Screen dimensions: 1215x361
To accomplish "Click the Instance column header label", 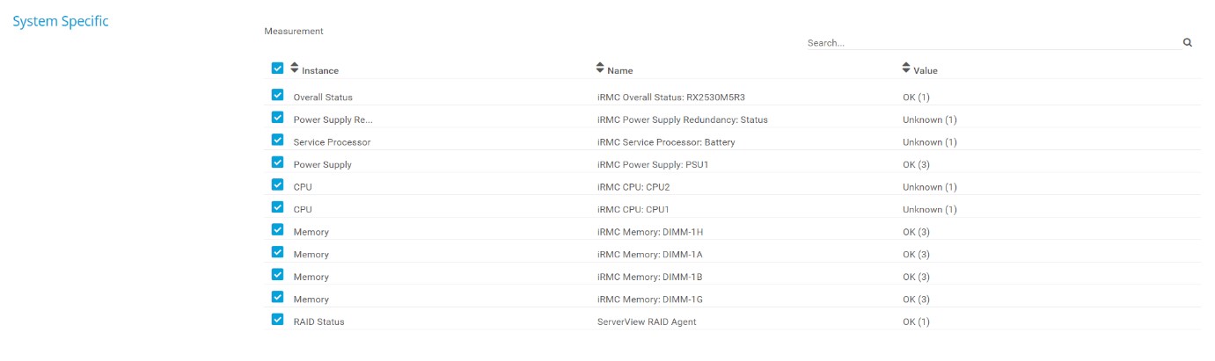I will [320, 70].
